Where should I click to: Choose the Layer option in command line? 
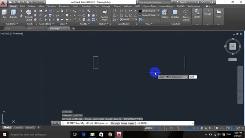click(131, 123)
